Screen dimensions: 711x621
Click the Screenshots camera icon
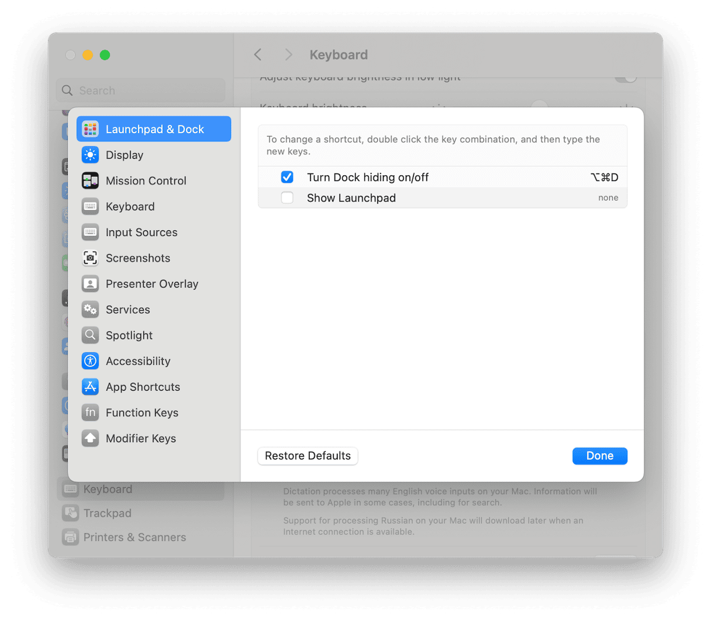click(x=90, y=258)
